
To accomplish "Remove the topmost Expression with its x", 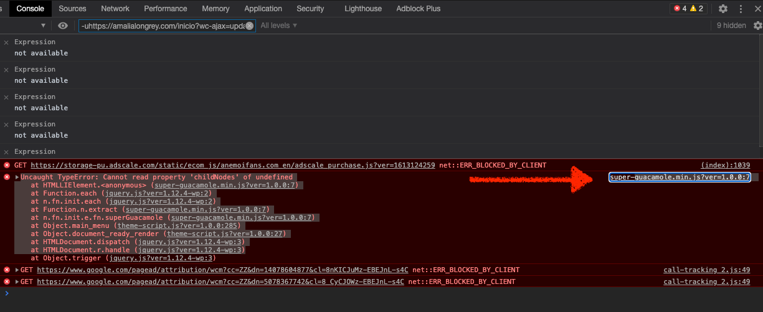I will tap(6, 42).
